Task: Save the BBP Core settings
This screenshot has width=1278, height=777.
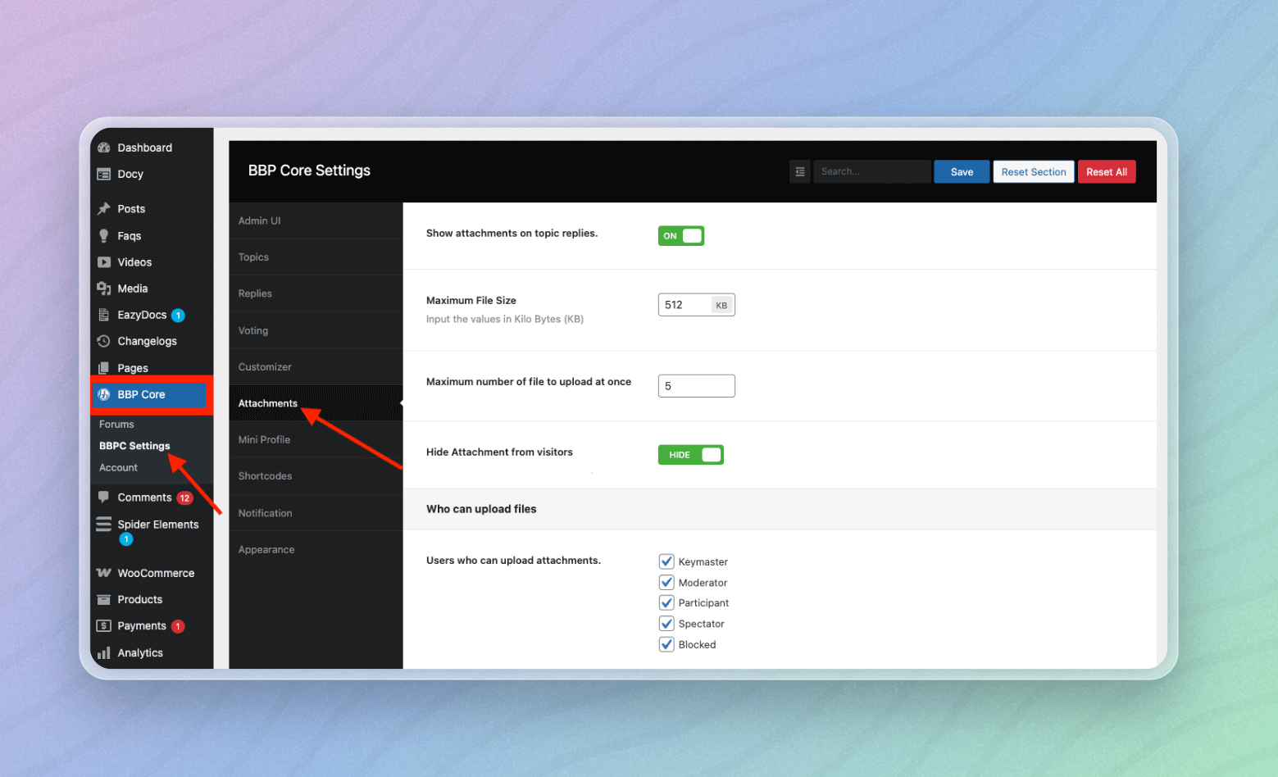Action: pyautogui.click(x=961, y=171)
